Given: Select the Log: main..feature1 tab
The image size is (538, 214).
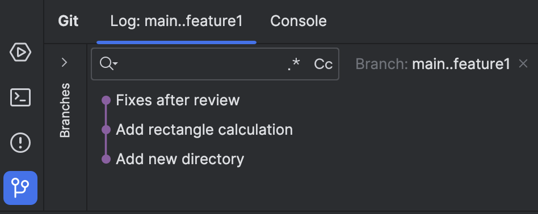Looking at the screenshot, I should pyautogui.click(x=176, y=21).
